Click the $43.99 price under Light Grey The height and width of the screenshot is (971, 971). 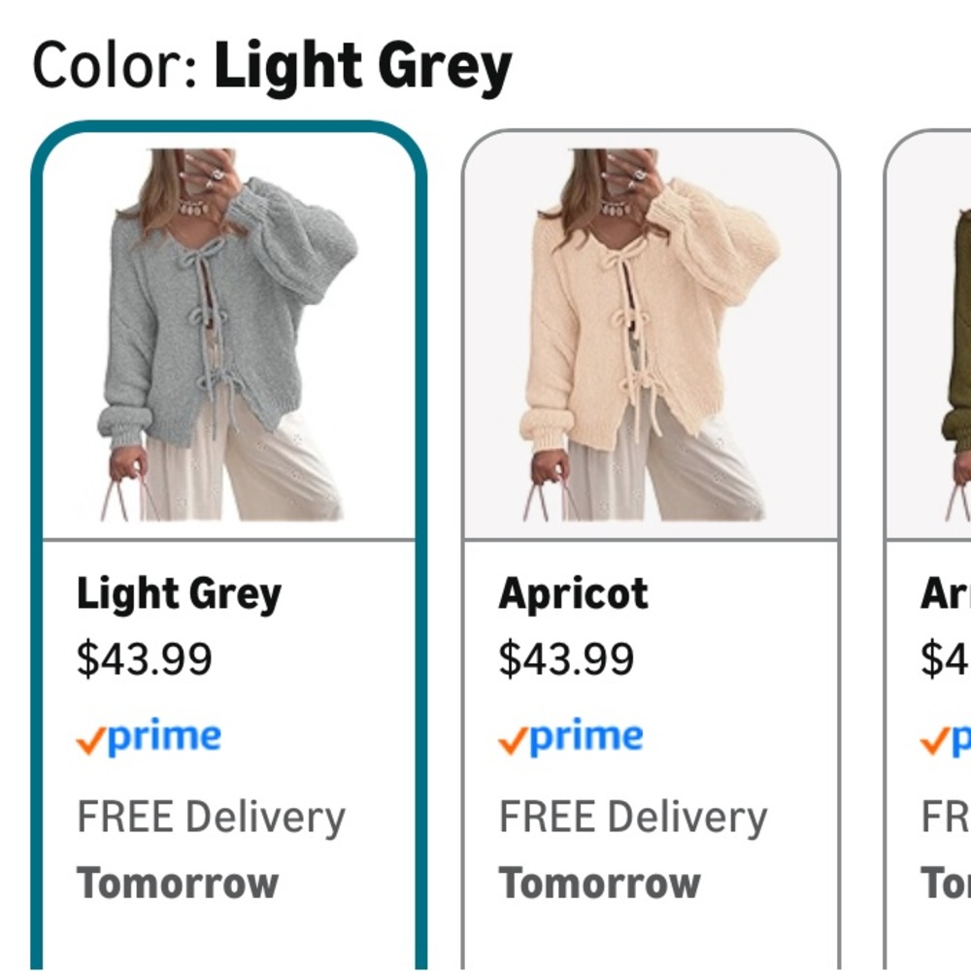click(145, 658)
